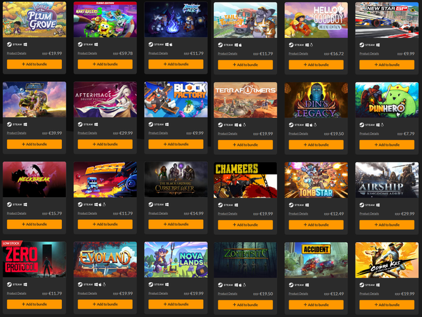
Task: Open Product Details for Zombasite
Action: 227,294
